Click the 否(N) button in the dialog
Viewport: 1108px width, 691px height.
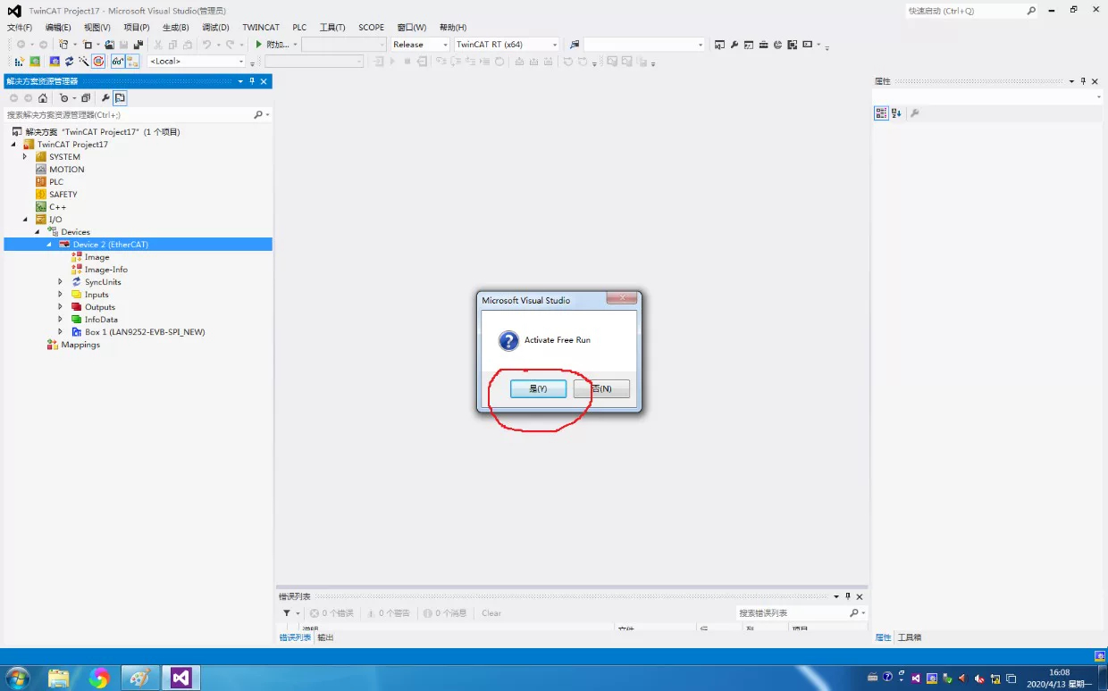tap(601, 388)
